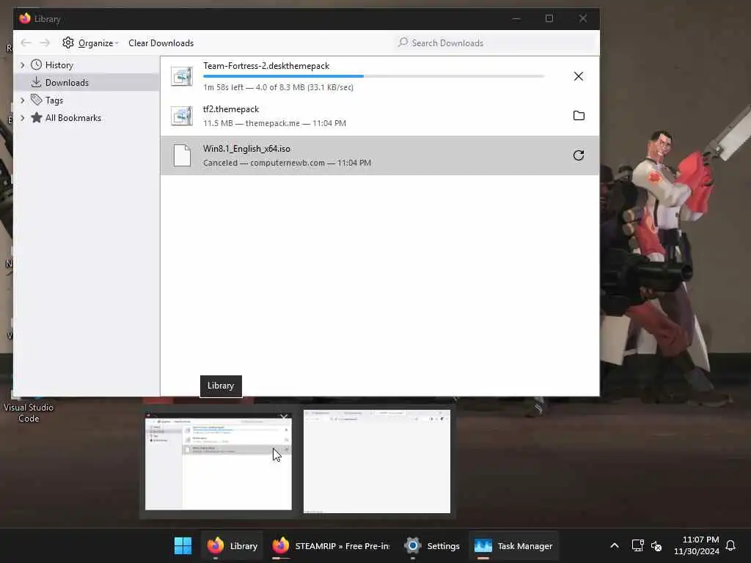
Task: Retry the Win8.1_English_x64.iso download
Action: tap(579, 155)
